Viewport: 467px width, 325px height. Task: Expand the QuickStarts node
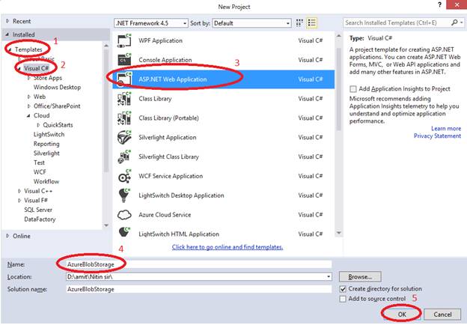point(38,125)
